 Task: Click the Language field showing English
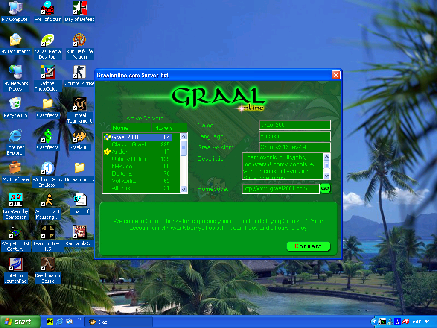pyautogui.click(x=295, y=136)
